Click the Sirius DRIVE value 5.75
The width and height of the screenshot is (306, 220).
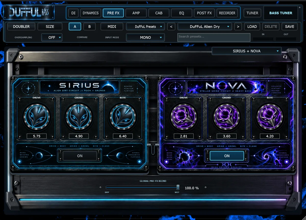tap(37, 136)
